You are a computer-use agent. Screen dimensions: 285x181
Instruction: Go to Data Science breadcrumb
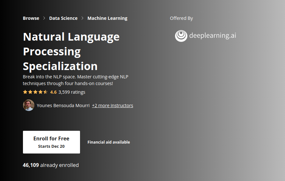click(x=63, y=18)
